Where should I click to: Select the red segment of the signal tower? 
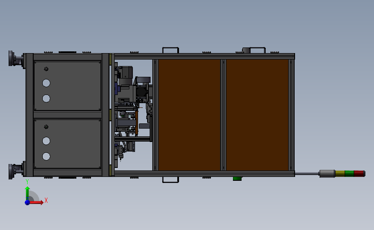[x=359, y=173]
